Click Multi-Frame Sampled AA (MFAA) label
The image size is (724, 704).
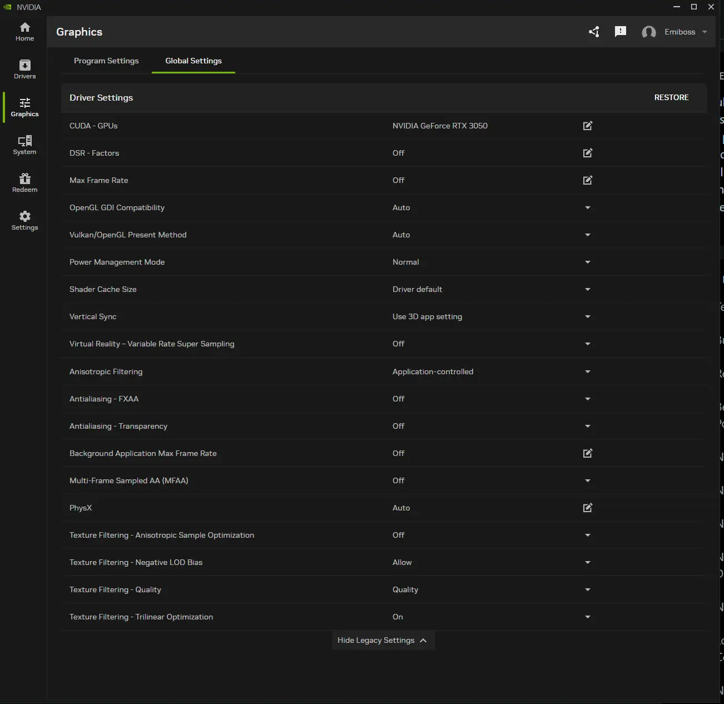point(128,480)
